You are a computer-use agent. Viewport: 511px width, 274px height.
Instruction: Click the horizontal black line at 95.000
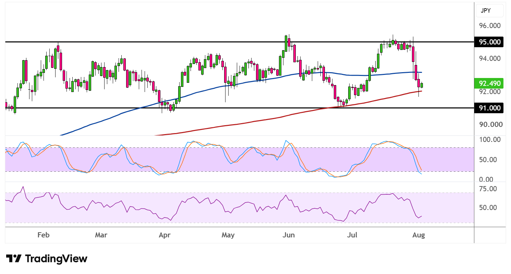(239, 42)
